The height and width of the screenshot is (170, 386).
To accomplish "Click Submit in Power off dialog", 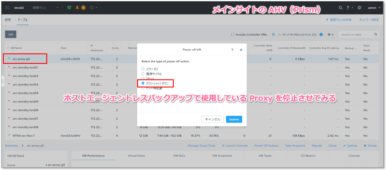I will (234, 119).
